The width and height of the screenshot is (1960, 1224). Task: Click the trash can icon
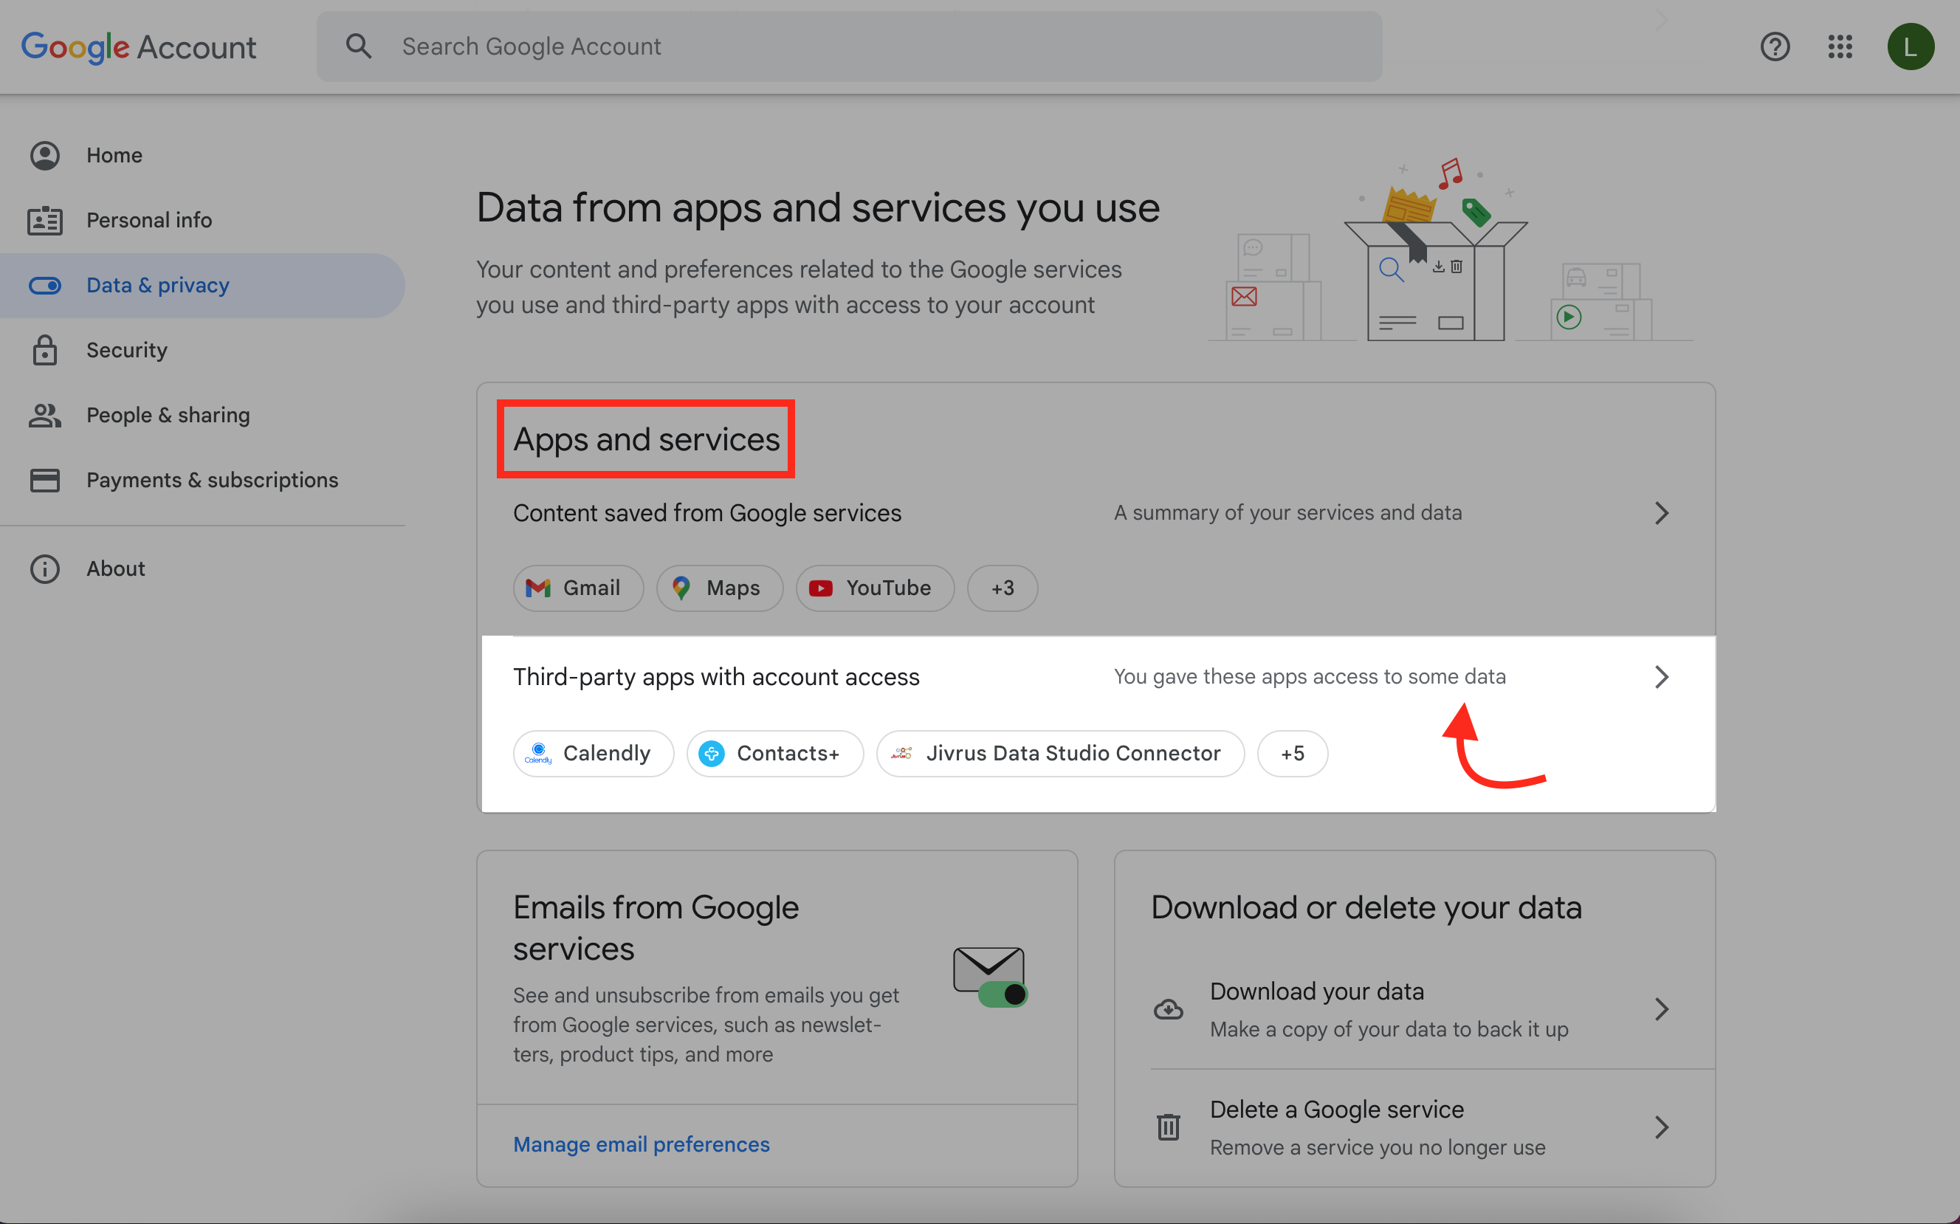pyautogui.click(x=1168, y=1127)
